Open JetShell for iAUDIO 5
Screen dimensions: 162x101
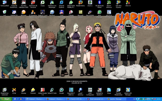click(x=99, y=92)
